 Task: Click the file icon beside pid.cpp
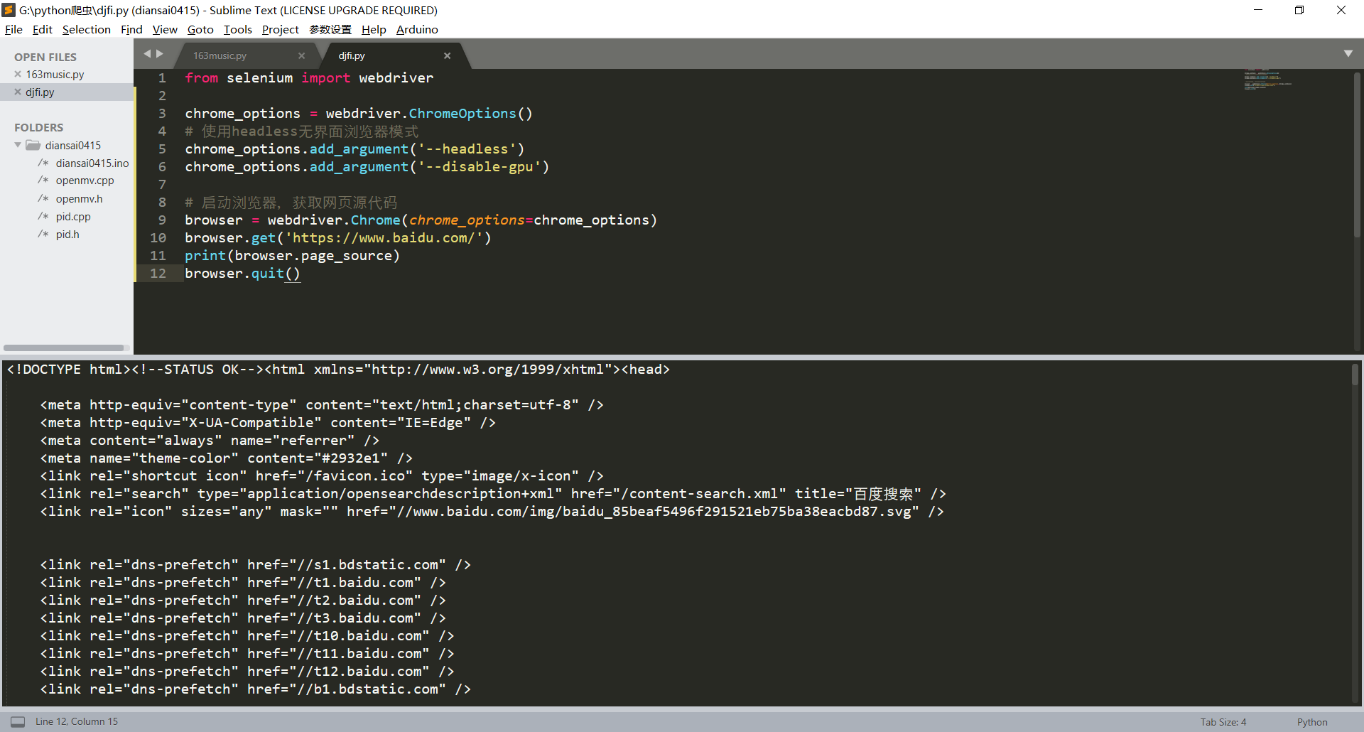(43, 216)
